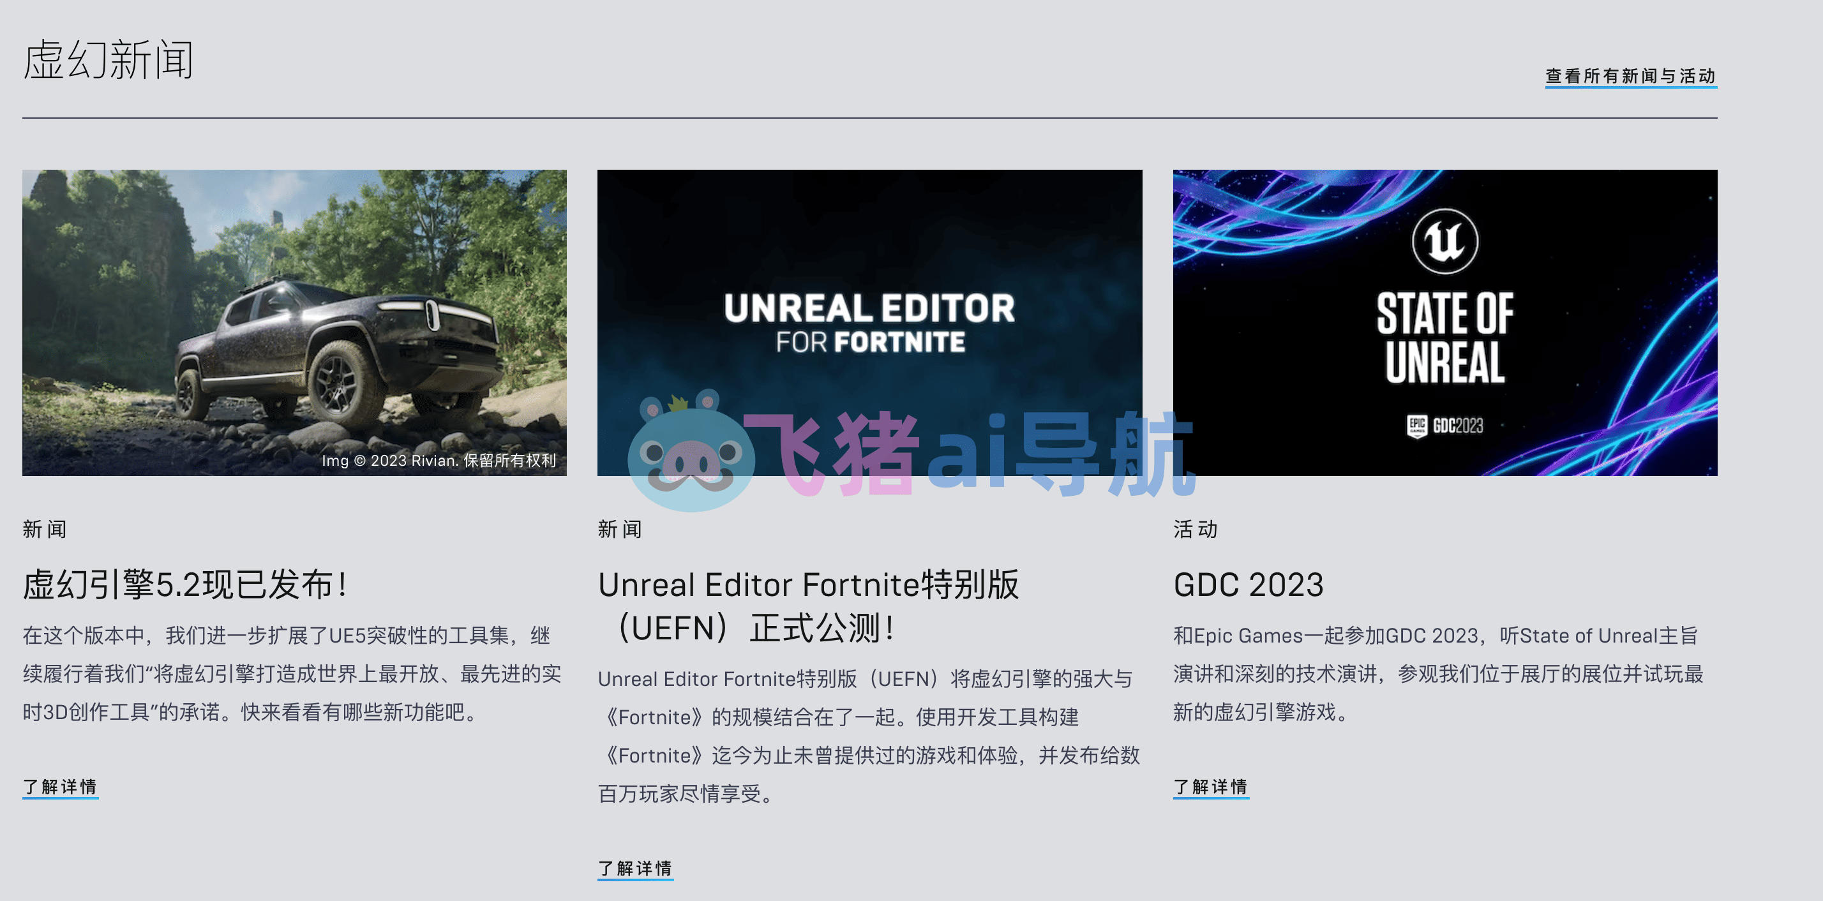Click the Epic Games logo beside GDC2023

(x=1416, y=426)
